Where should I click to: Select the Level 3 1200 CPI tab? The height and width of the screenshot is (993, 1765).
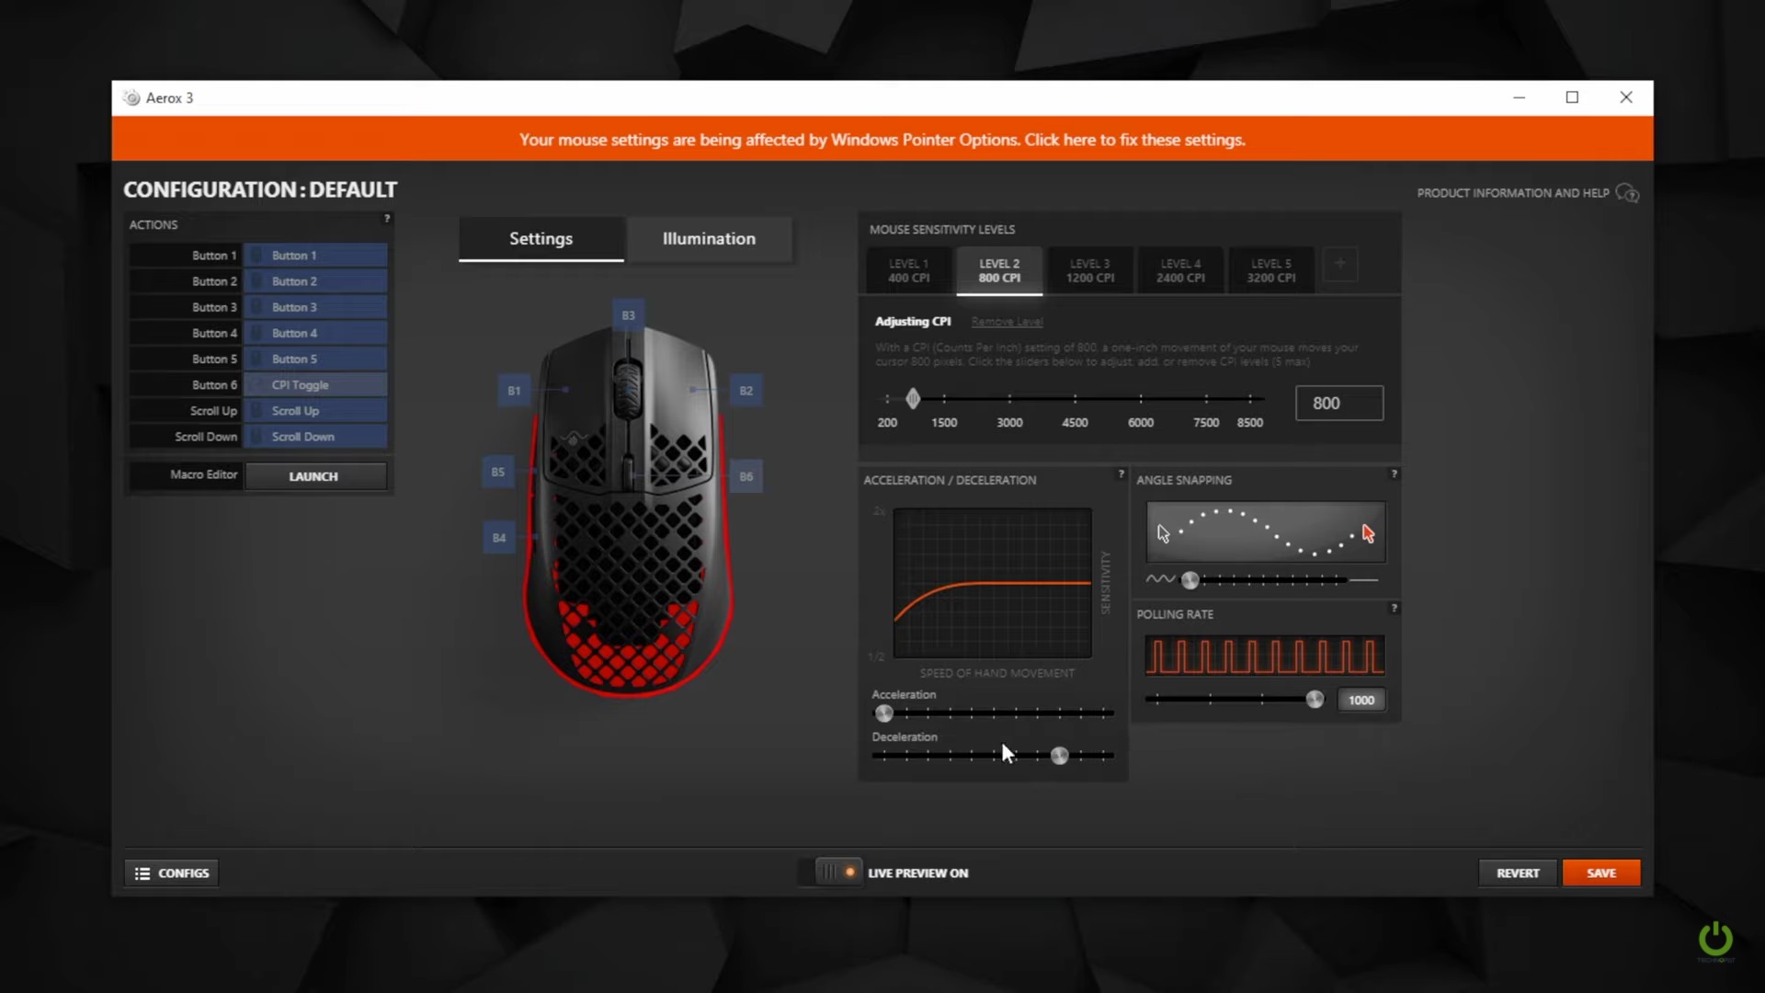coord(1089,270)
